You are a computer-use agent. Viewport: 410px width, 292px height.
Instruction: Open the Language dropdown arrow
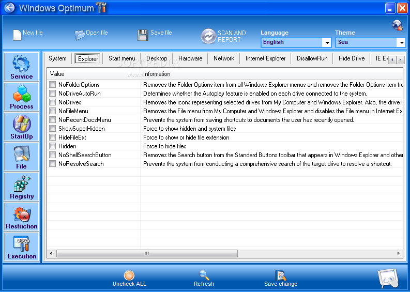tap(327, 42)
